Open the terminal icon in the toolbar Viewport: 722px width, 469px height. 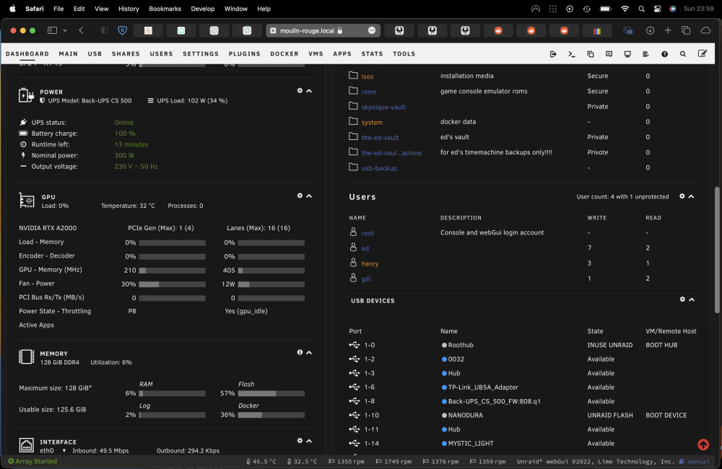571,54
